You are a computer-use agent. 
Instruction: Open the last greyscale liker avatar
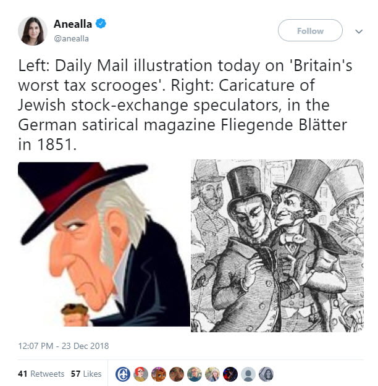(x=266, y=374)
